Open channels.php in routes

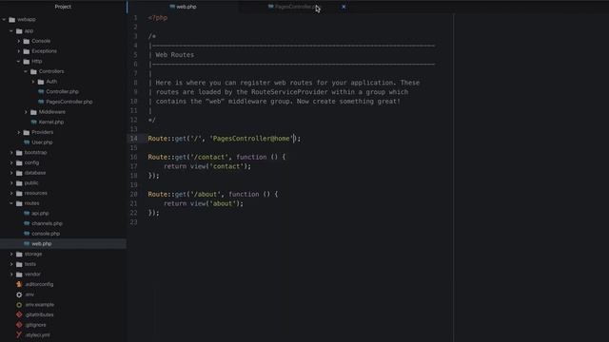coord(47,223)
